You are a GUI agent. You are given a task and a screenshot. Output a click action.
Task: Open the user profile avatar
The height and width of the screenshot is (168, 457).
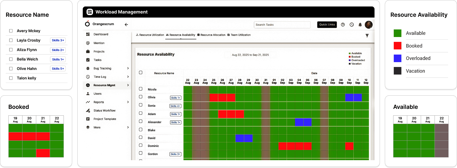point(369,25)
